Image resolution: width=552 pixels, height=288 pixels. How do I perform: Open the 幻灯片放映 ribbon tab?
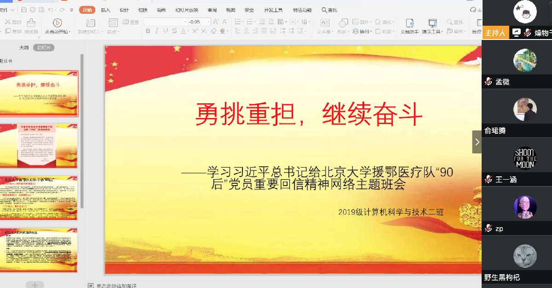click(x=186, y=10)
